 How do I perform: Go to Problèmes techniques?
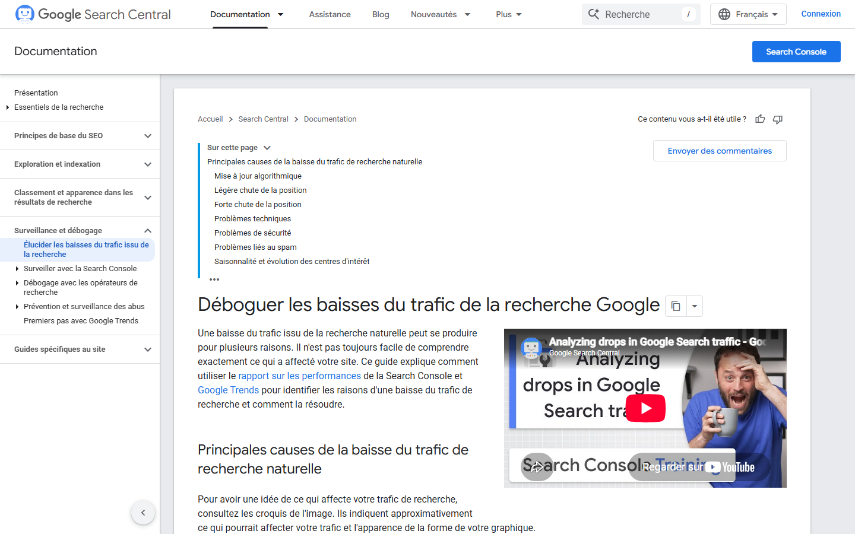[x=252, y=219]
